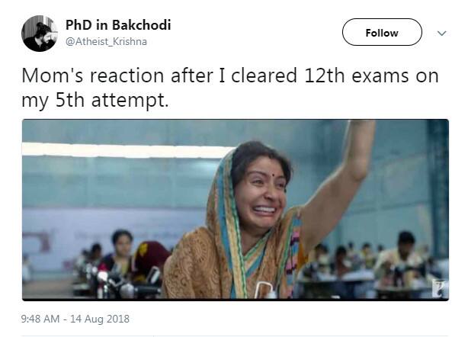Screen dimensions: 468x337
Task: Click the words '12th exams' in tweet
Action: click(x=356, y=75)
